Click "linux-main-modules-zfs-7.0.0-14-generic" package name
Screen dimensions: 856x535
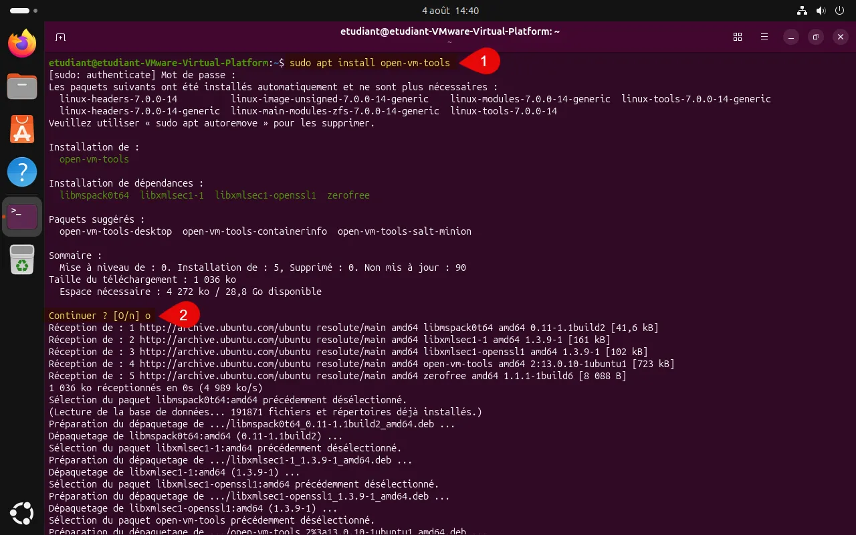[335, 111]
